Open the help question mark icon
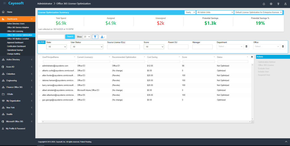 pyautogui.click(x=278, y=4)
